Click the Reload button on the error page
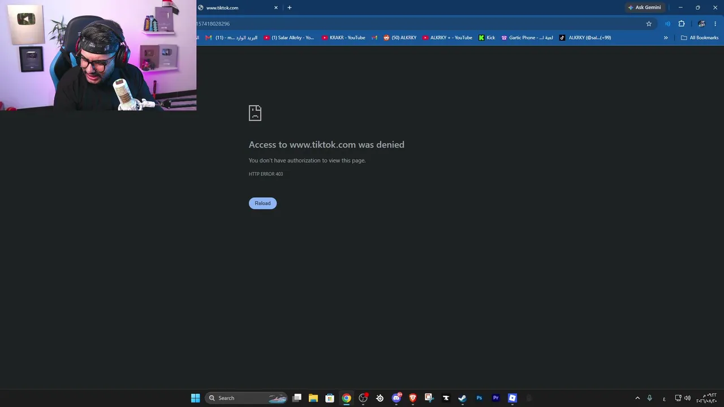The image size is (724, 407). click(262, 203)
